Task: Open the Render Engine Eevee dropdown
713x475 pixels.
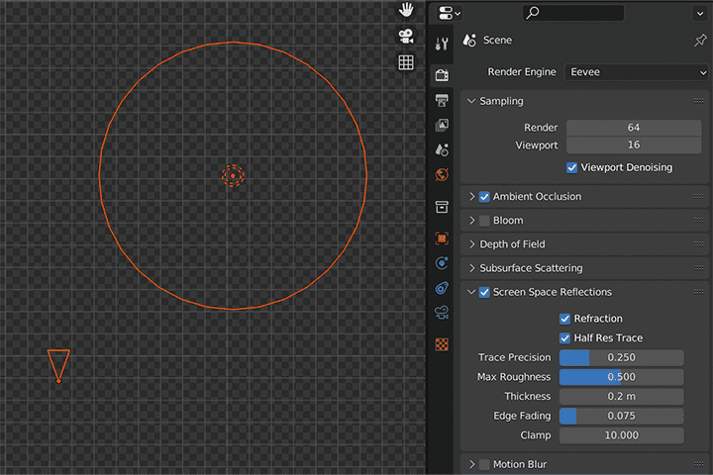Action: [x=637, y=72]
